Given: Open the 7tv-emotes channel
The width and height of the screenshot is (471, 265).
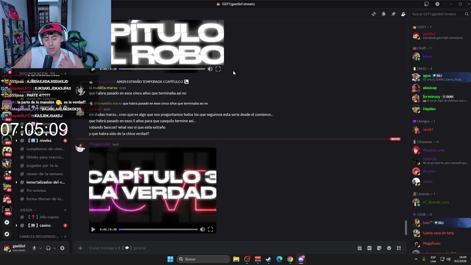Looking at the screenshot, I should [x=43, y=191].
